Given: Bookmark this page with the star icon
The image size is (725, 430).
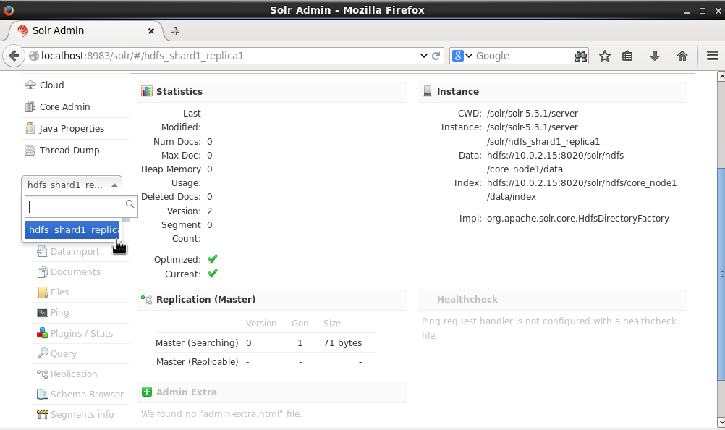Looking at the screenshot, I should (605, 56).
